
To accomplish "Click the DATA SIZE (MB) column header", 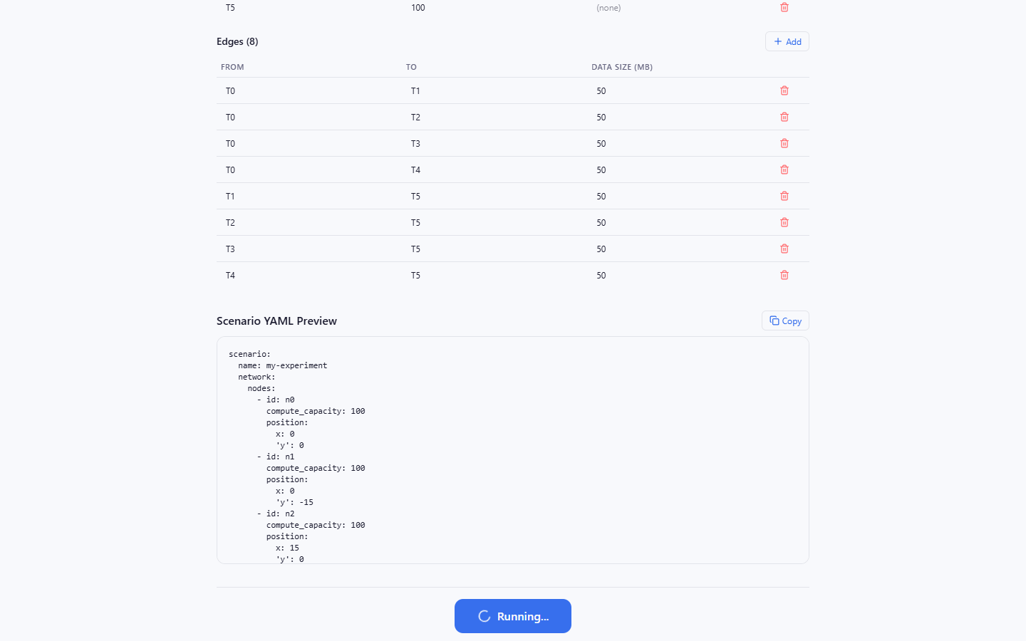I will click(622, 67).
